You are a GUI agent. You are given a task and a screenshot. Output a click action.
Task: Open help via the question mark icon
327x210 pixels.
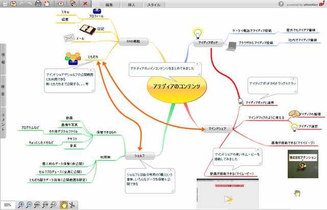pos(281,4)
